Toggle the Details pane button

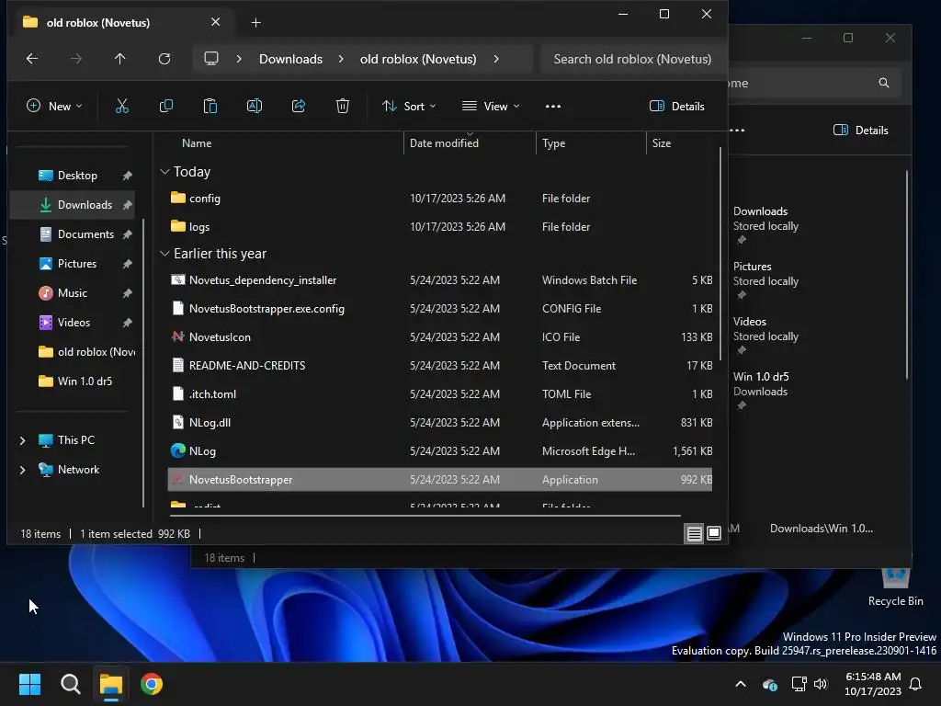[x=677, y=107]
